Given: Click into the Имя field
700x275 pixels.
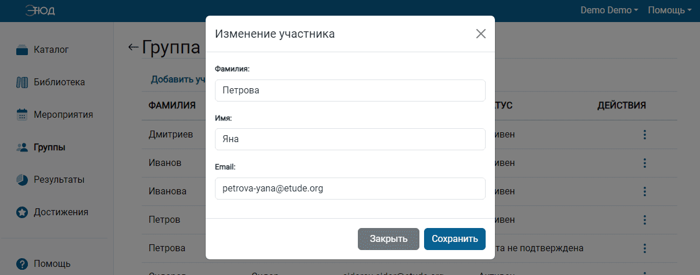Looking at the screenshot, I should point(350,139).
